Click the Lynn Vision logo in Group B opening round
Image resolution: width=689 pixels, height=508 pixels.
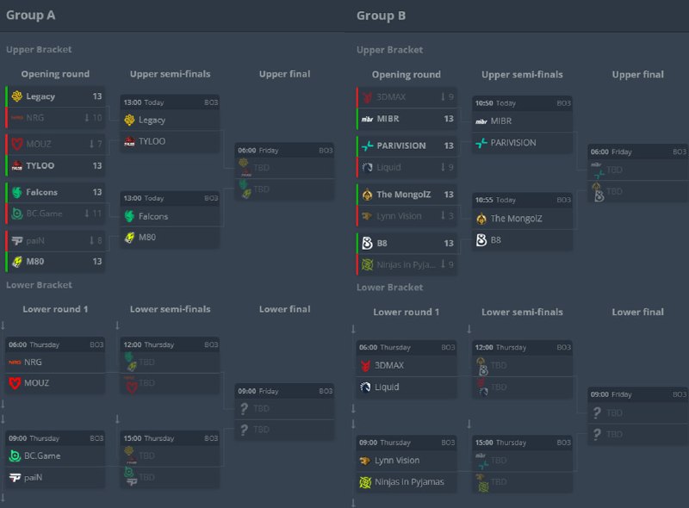click(368, 216)
